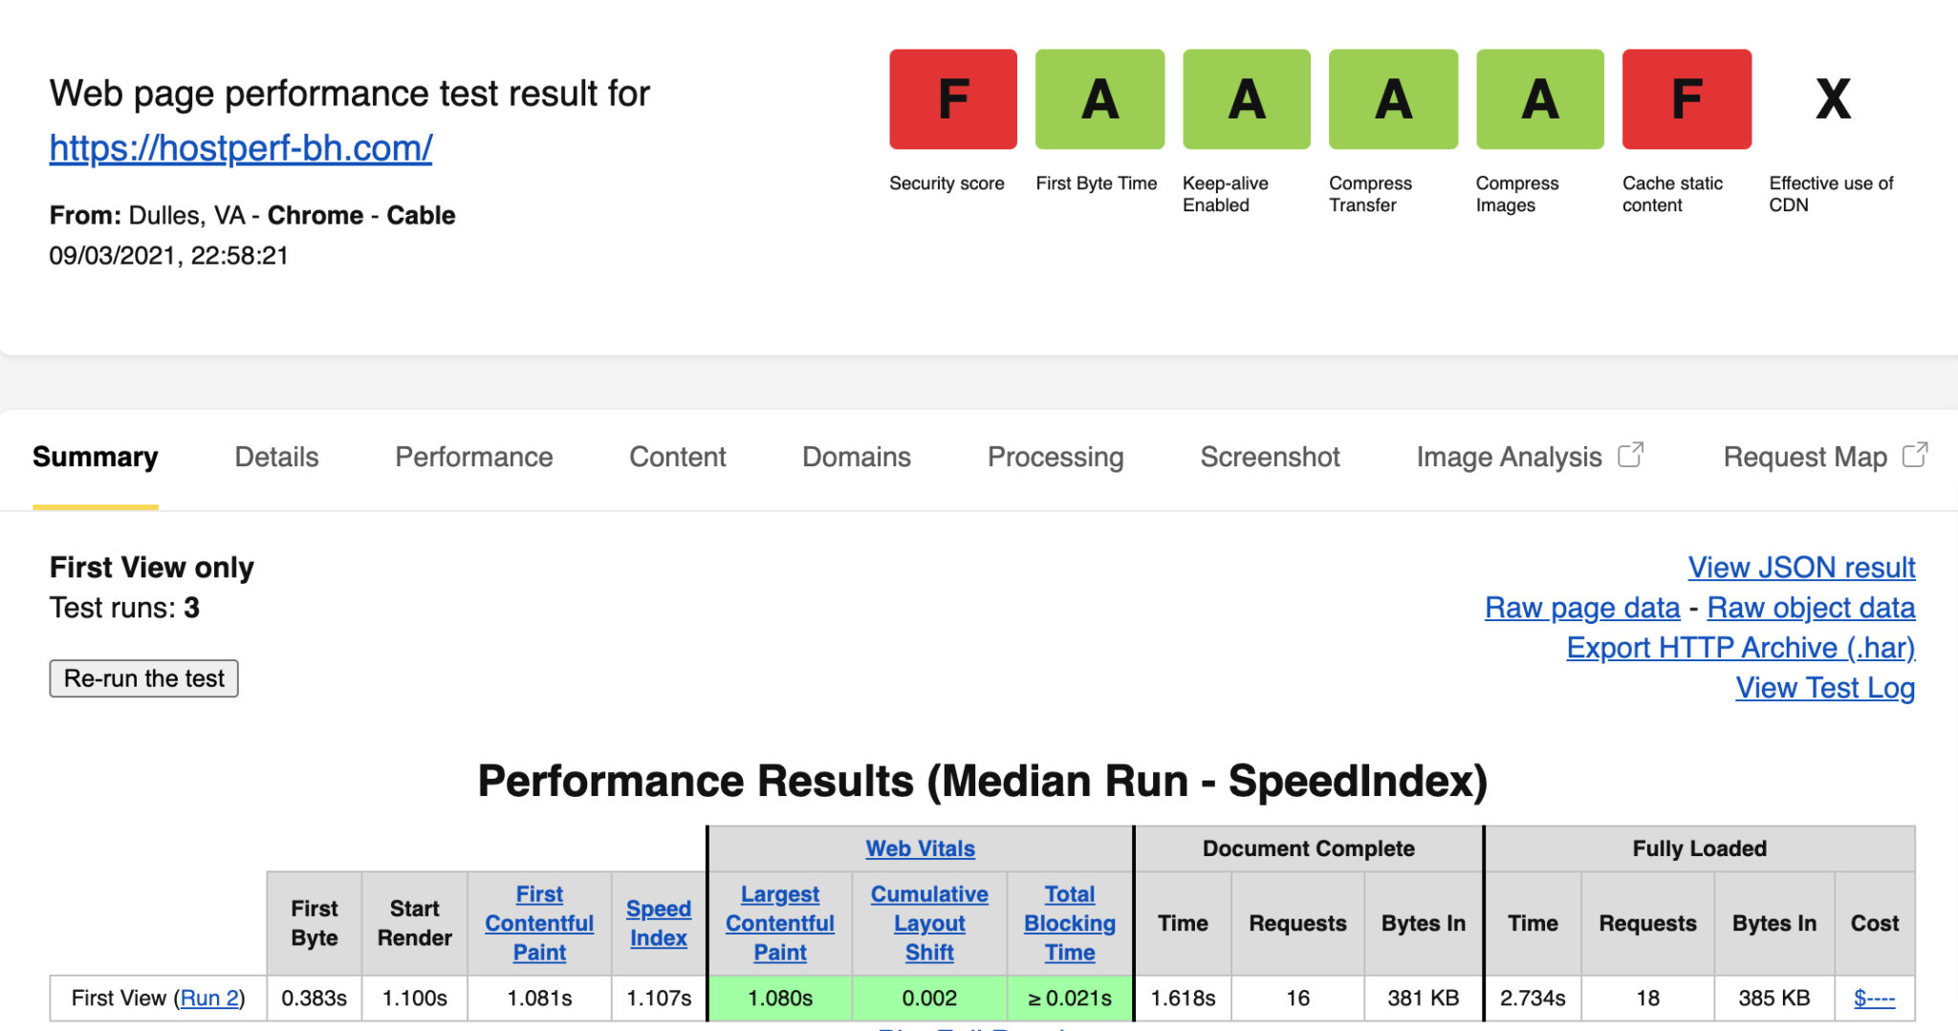1958x1031 pixels.
Task: Switch to the Details tab
Action: pos(276,457)
